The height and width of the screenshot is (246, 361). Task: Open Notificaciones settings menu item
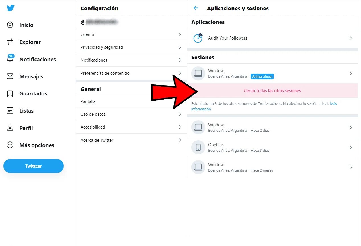tap(94, 60)
